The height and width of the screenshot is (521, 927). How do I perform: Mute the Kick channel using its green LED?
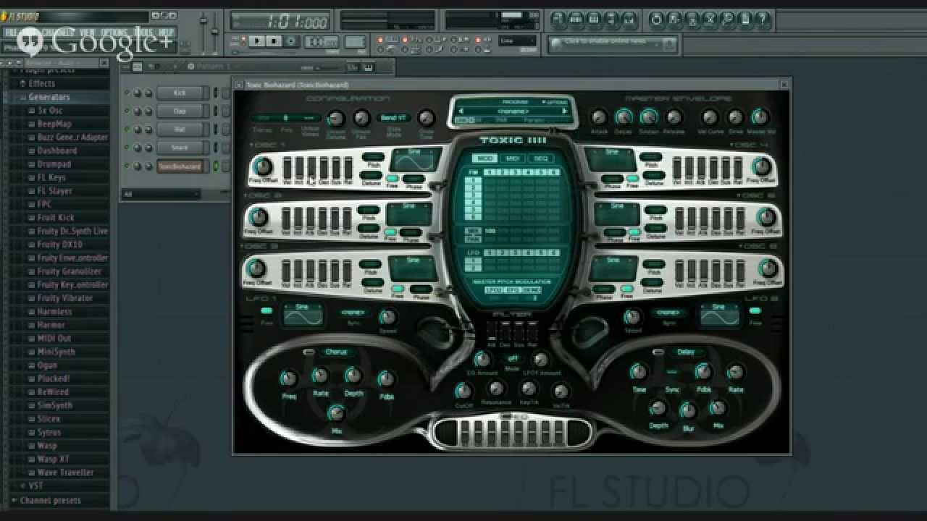(x=127, y=93)
